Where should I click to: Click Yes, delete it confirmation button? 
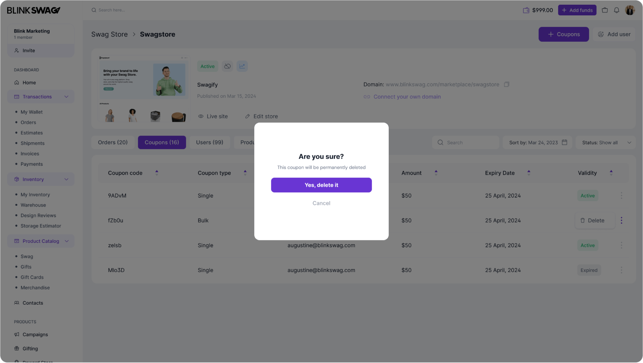pyautogui.click(x=321, y=185)
